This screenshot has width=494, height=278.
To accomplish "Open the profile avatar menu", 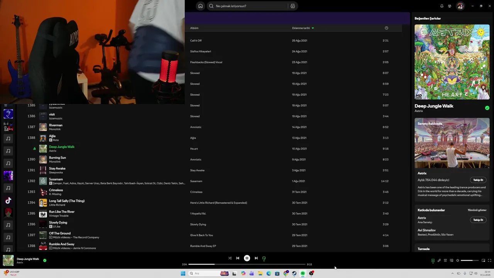I will pos(460,6).
